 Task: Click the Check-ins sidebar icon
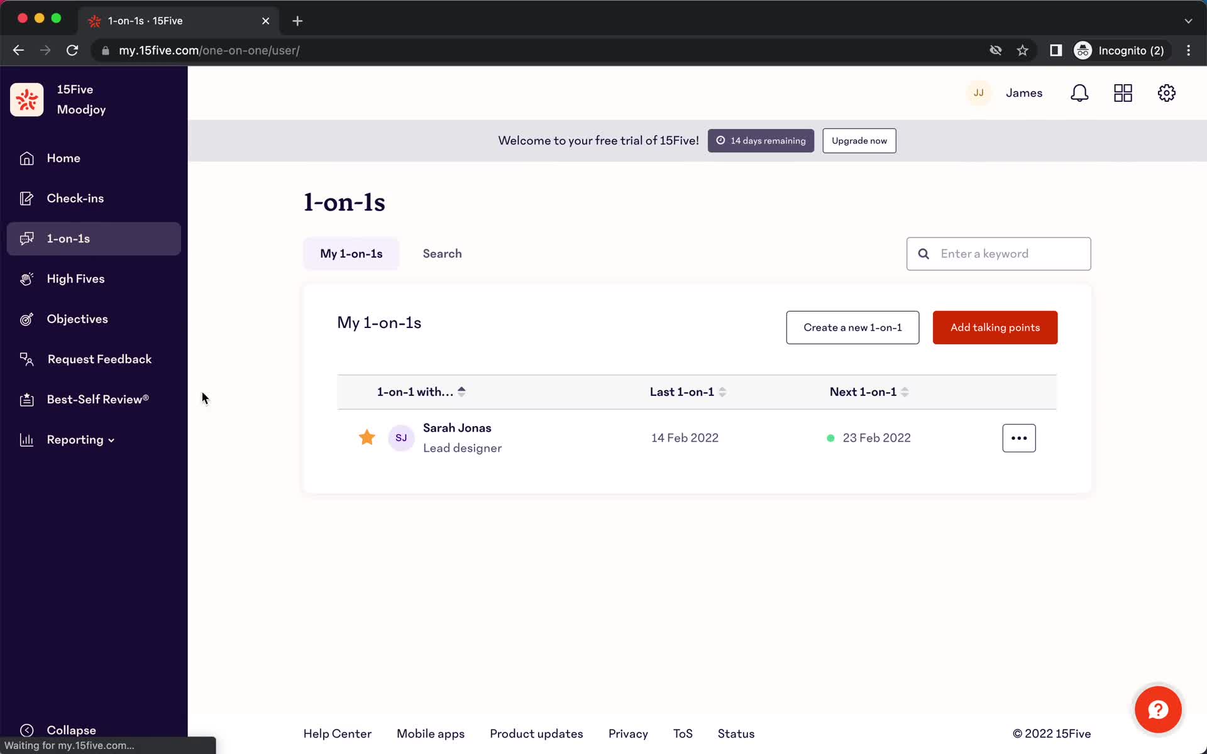click(x=25, y=198)
